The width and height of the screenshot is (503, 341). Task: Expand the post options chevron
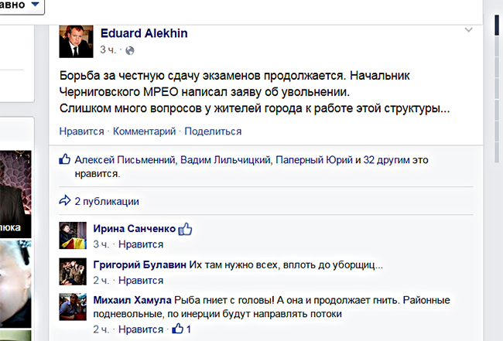coord(467,30)
